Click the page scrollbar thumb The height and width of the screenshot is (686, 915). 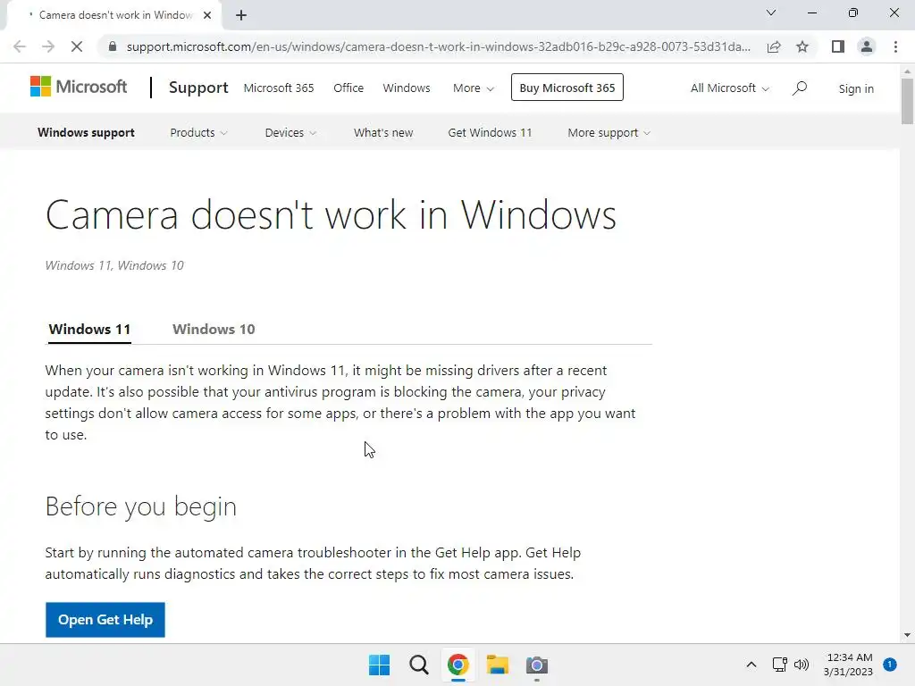[x=907, y=101]
